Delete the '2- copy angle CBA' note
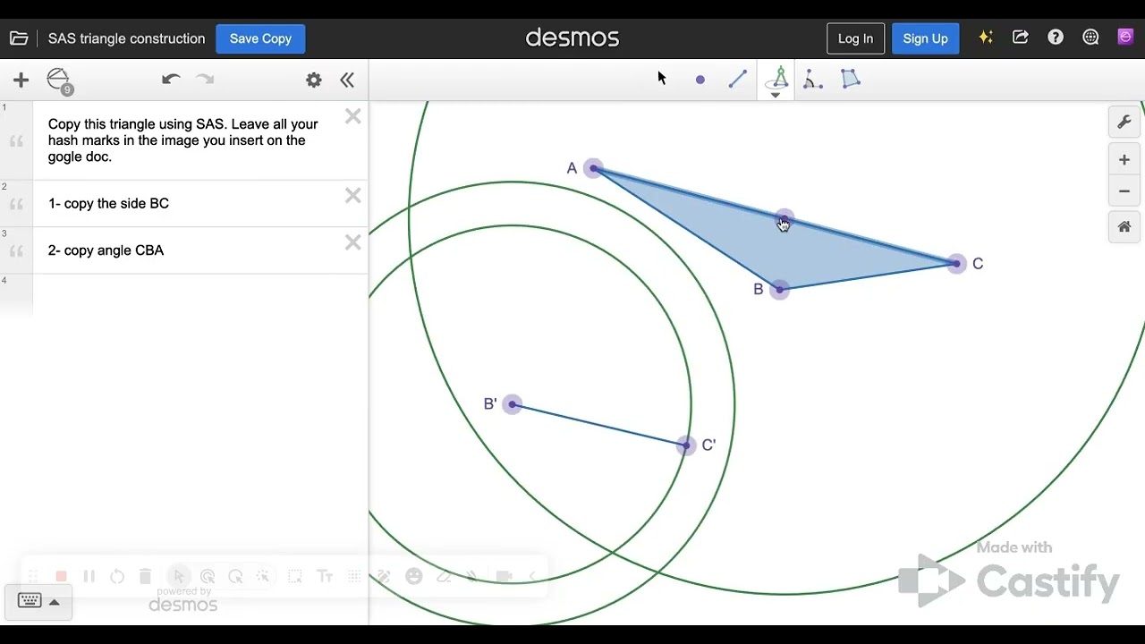1145x644 pixels. [353, 242]
